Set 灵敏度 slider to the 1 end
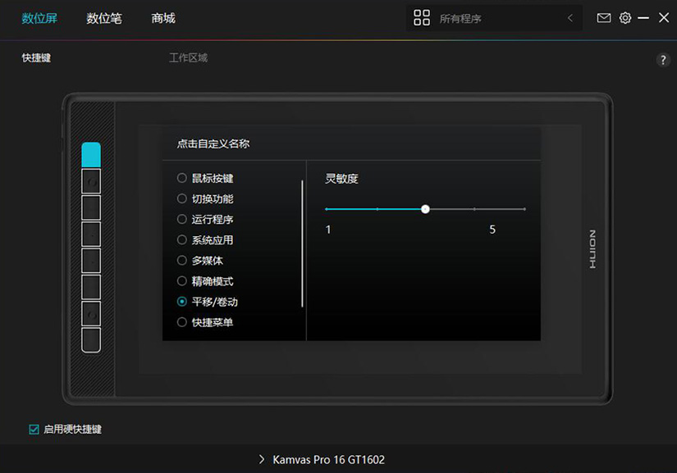The width and height of the screenshot is (677, 473). [327, 209]
